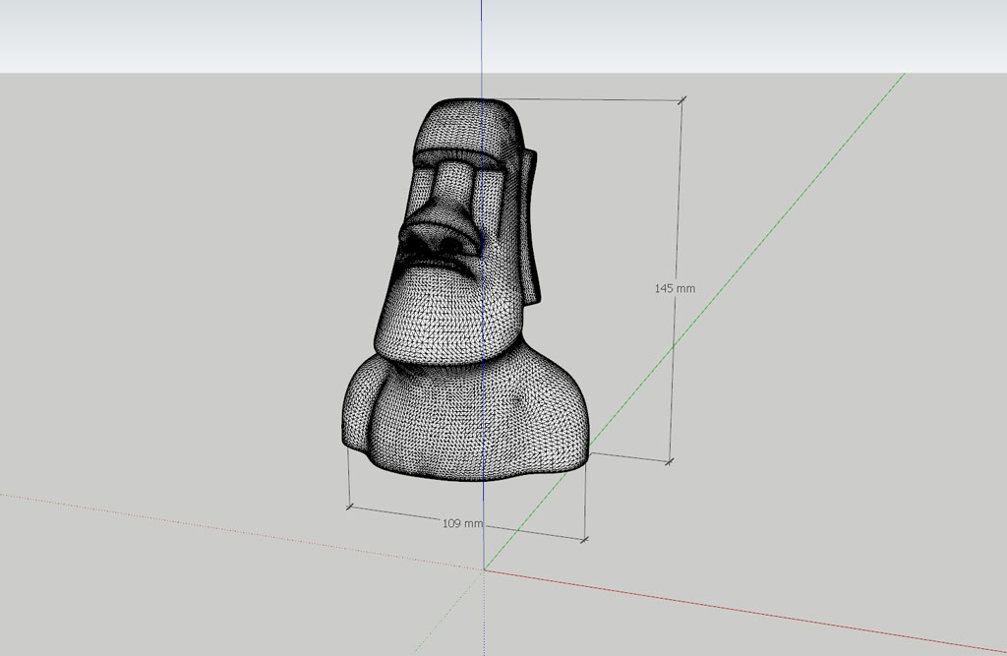Click bottom endpoint of 145 mm dimension

671,460
